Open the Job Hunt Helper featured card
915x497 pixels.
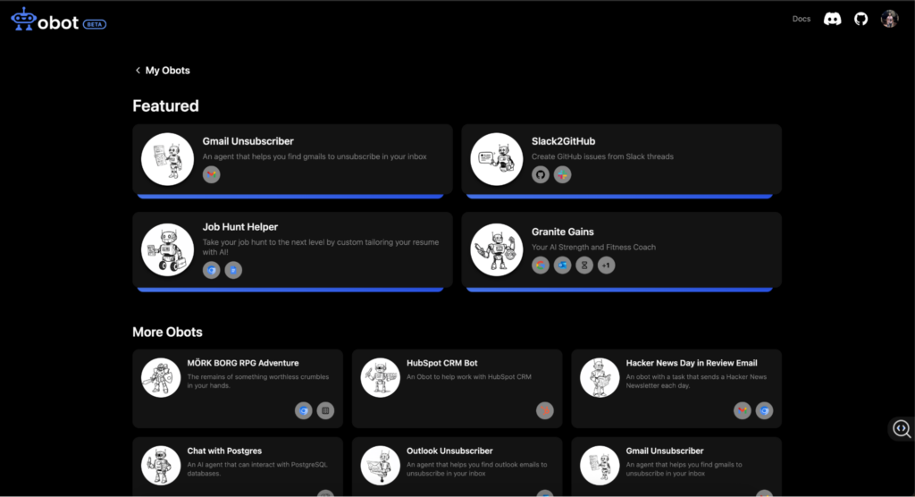point(292,252)
